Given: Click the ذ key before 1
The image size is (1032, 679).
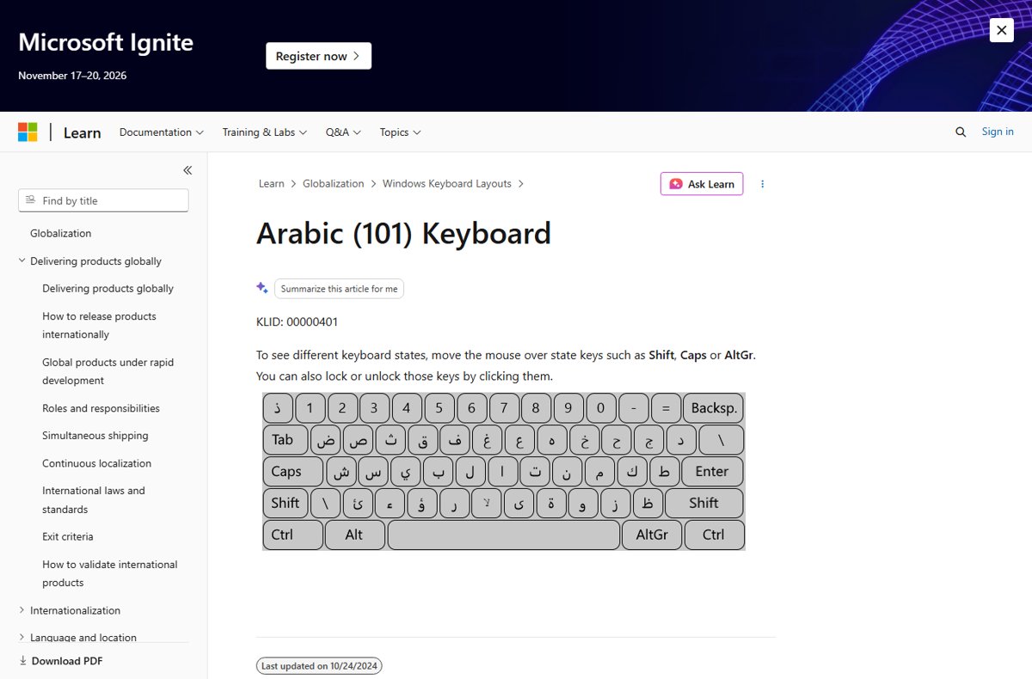Looking at the screenshot, I should click(x=278, y=407).
